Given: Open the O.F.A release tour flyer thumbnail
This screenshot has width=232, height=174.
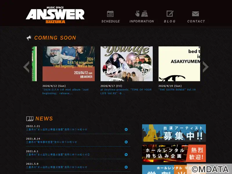Looking at the screenshot, I should coord(69,64).
